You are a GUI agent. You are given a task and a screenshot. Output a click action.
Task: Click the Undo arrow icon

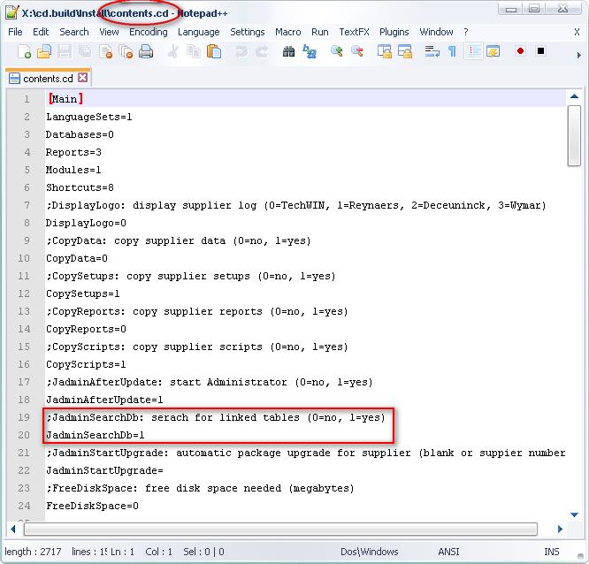[241, 51]
